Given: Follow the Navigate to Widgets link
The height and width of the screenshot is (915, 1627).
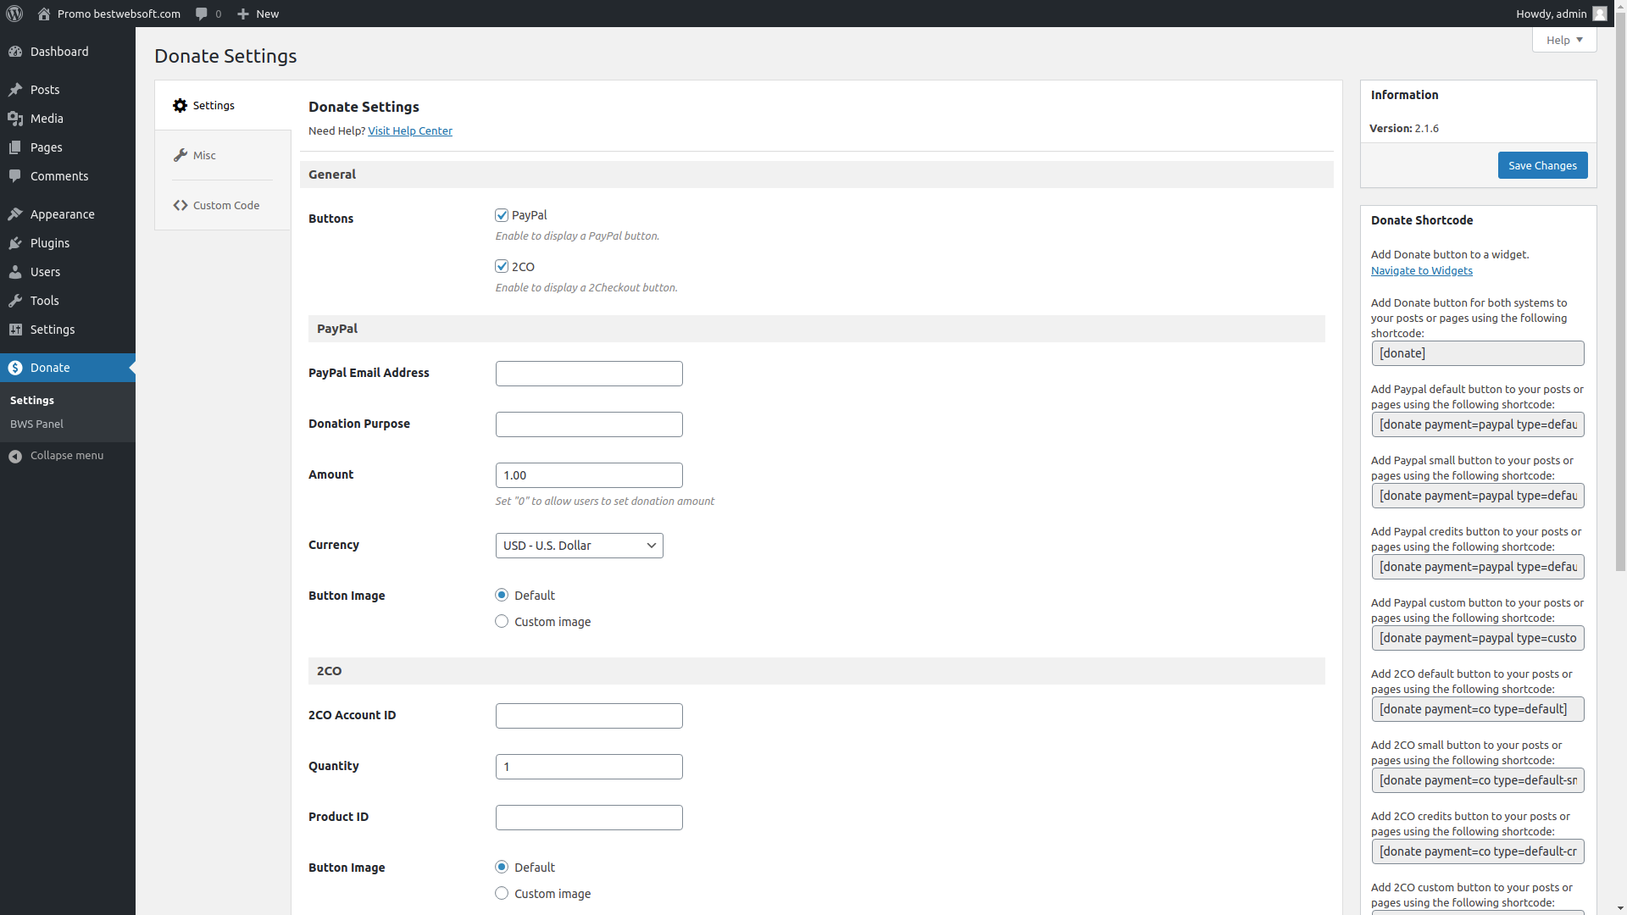Looking at the screenshot, I should (1422, 270).
